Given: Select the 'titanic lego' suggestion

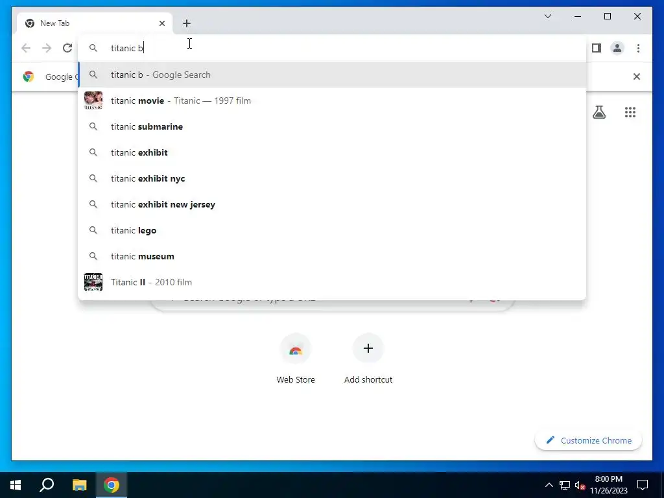Looking at the screenshot, I should 333,230.
